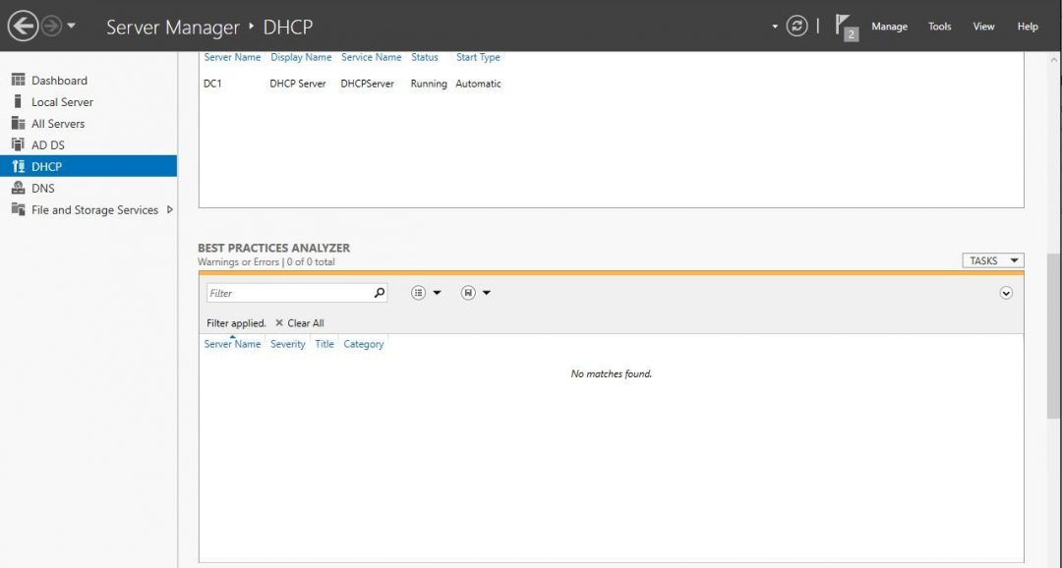Open the DHCP section in the sidebar

[x=46, y=166]
